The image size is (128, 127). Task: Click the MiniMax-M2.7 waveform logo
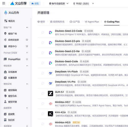point(50,104)
